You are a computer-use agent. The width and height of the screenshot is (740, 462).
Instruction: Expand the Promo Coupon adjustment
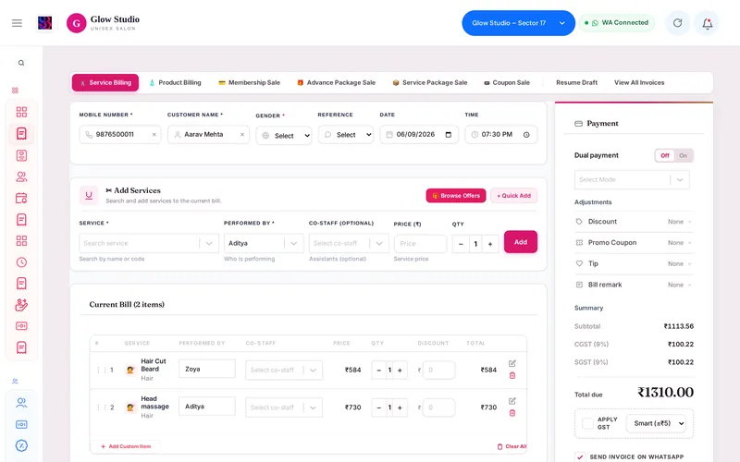point(634,242)
